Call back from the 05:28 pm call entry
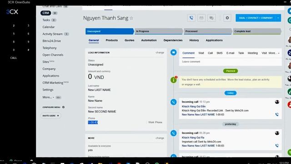291x164 pixels. tap(277, 146)
